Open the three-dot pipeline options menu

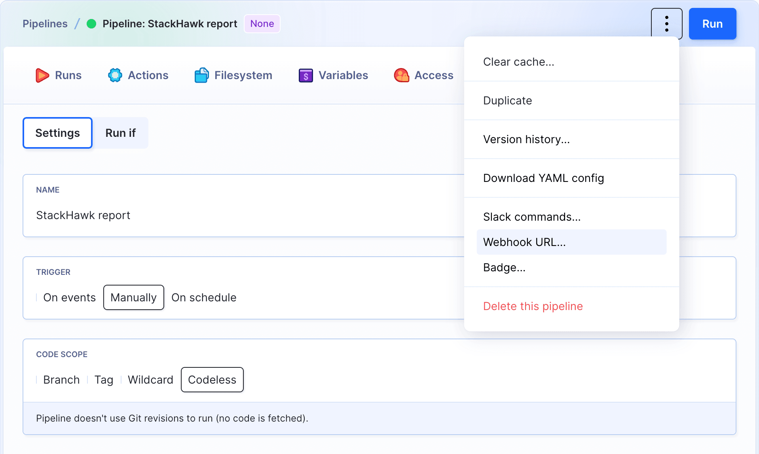(666, 24)
